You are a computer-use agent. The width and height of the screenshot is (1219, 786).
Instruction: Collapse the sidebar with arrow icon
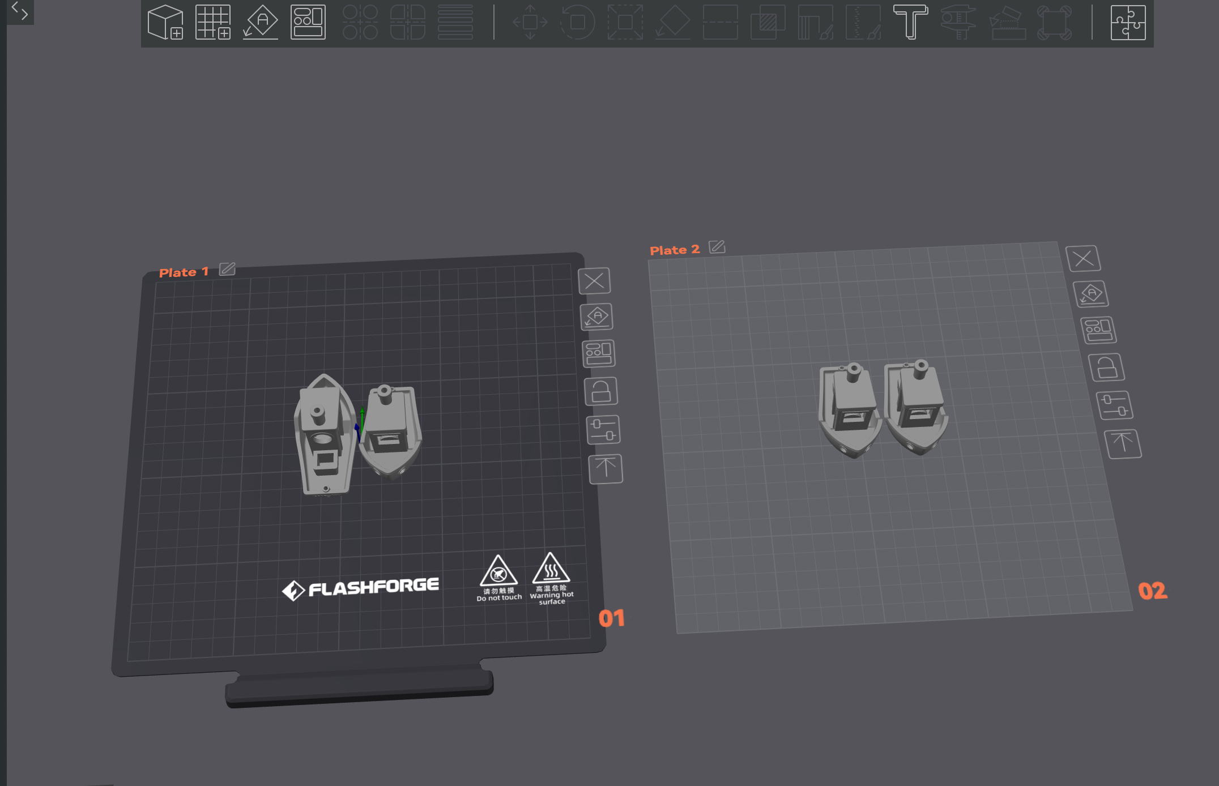[20, 11]
